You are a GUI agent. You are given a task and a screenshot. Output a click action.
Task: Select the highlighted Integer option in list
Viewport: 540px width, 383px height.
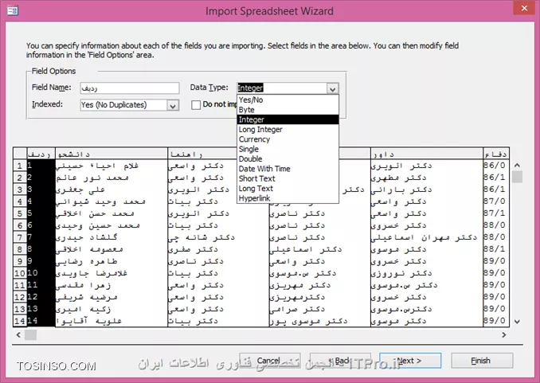pos(288,119)
